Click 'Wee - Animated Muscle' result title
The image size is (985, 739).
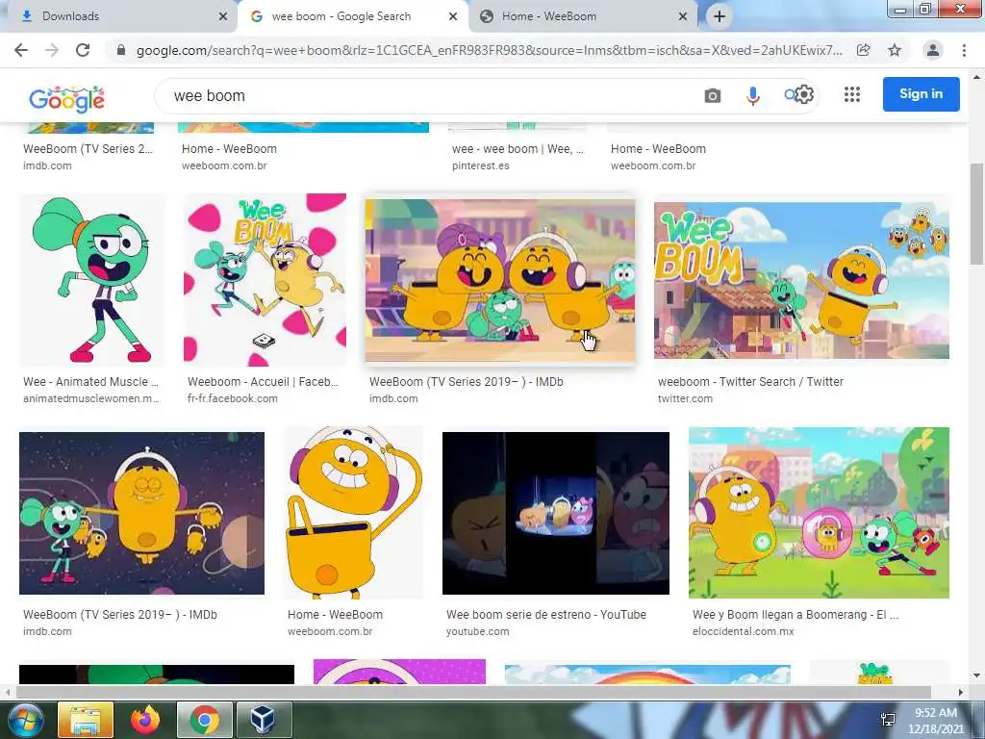point(90,381)
